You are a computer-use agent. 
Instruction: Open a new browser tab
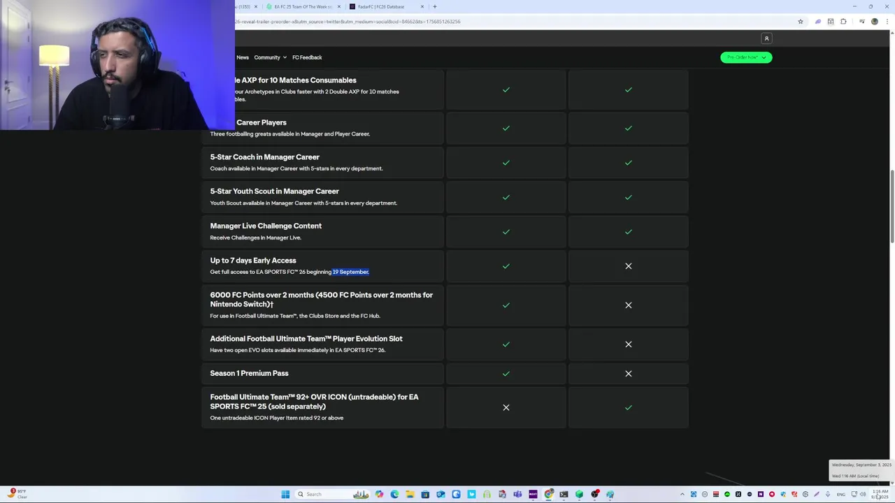(434, 6)
